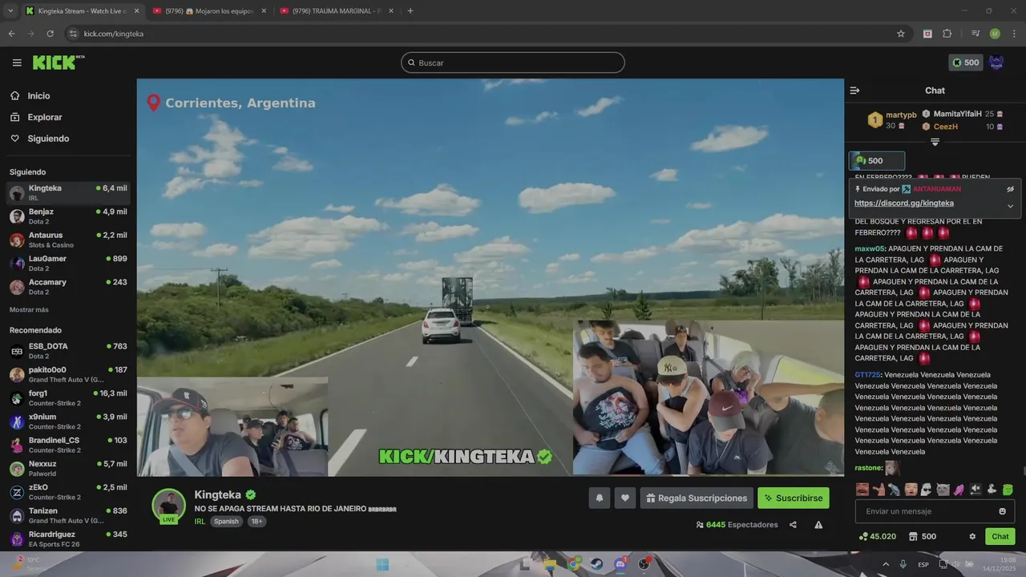Open chat settings gear icon

coord(972,536)
